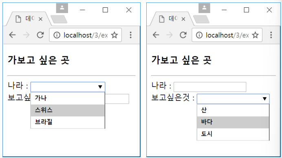The image size is (282, 158).
Task: Open a new tab in left window
Action: 59,19
